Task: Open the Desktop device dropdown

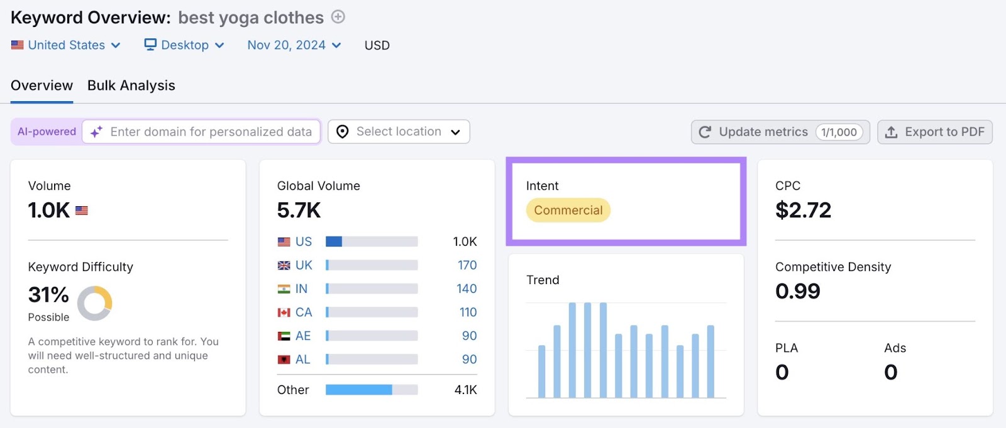Action: pyautogui.click(x=184, y=45)
